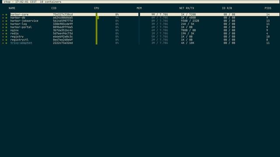Sort by the CPU column header
The width and height of the screenshot is (280, 157).
(x=96, y=8)
